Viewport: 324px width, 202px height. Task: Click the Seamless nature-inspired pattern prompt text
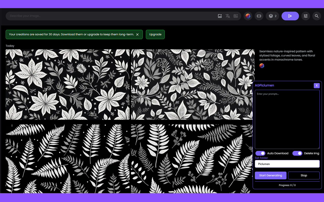tap(287, 56)
